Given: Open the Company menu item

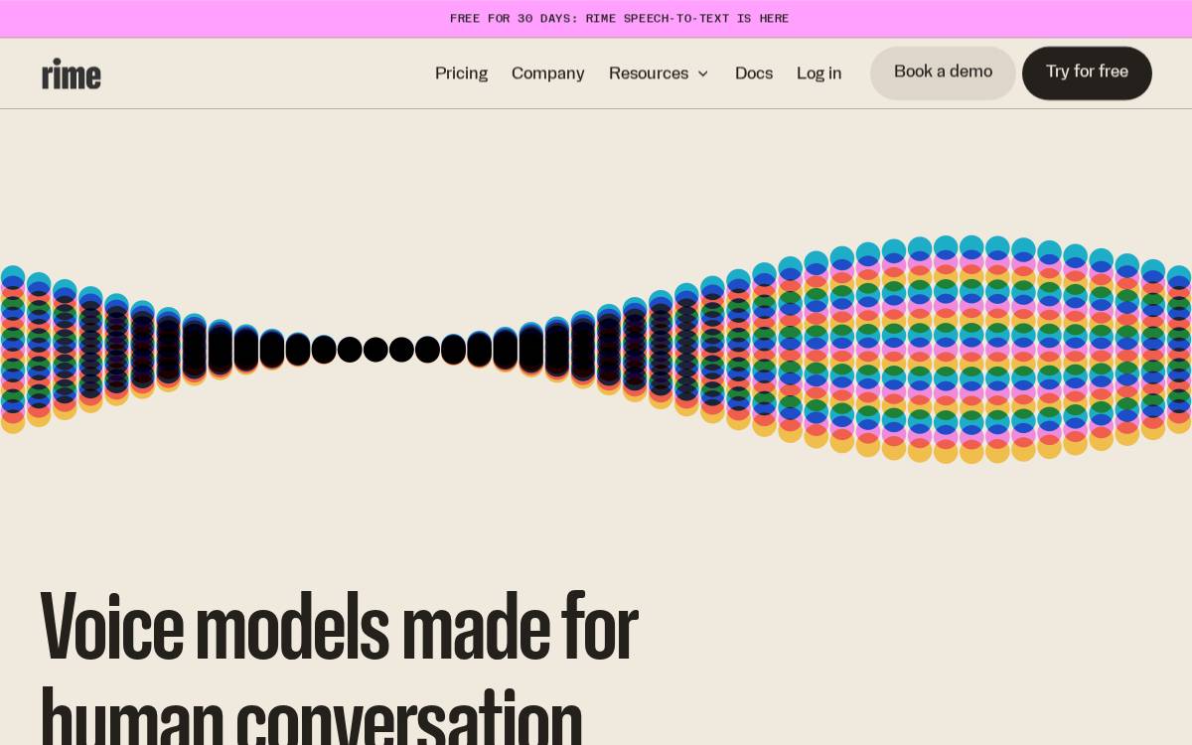Looking at the screenshot, I should [x=547, y=74].
